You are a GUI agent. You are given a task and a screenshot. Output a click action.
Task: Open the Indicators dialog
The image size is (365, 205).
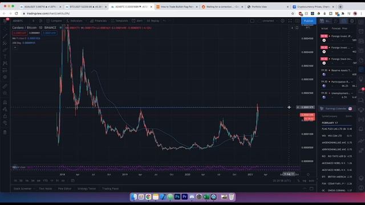click(x=75, y=21)
